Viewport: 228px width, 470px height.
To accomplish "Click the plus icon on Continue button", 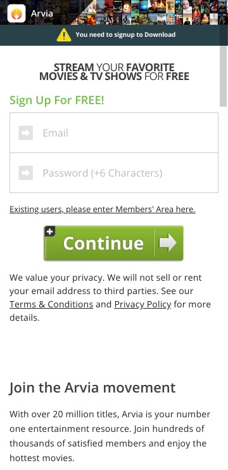I will (50, 231).
